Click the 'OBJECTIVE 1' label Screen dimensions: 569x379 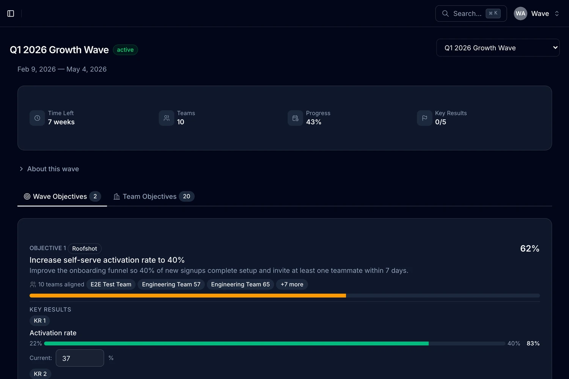tap(48, 248)
